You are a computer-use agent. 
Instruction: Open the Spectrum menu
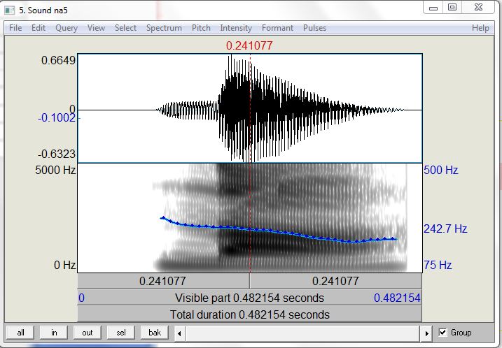point(164,28)
